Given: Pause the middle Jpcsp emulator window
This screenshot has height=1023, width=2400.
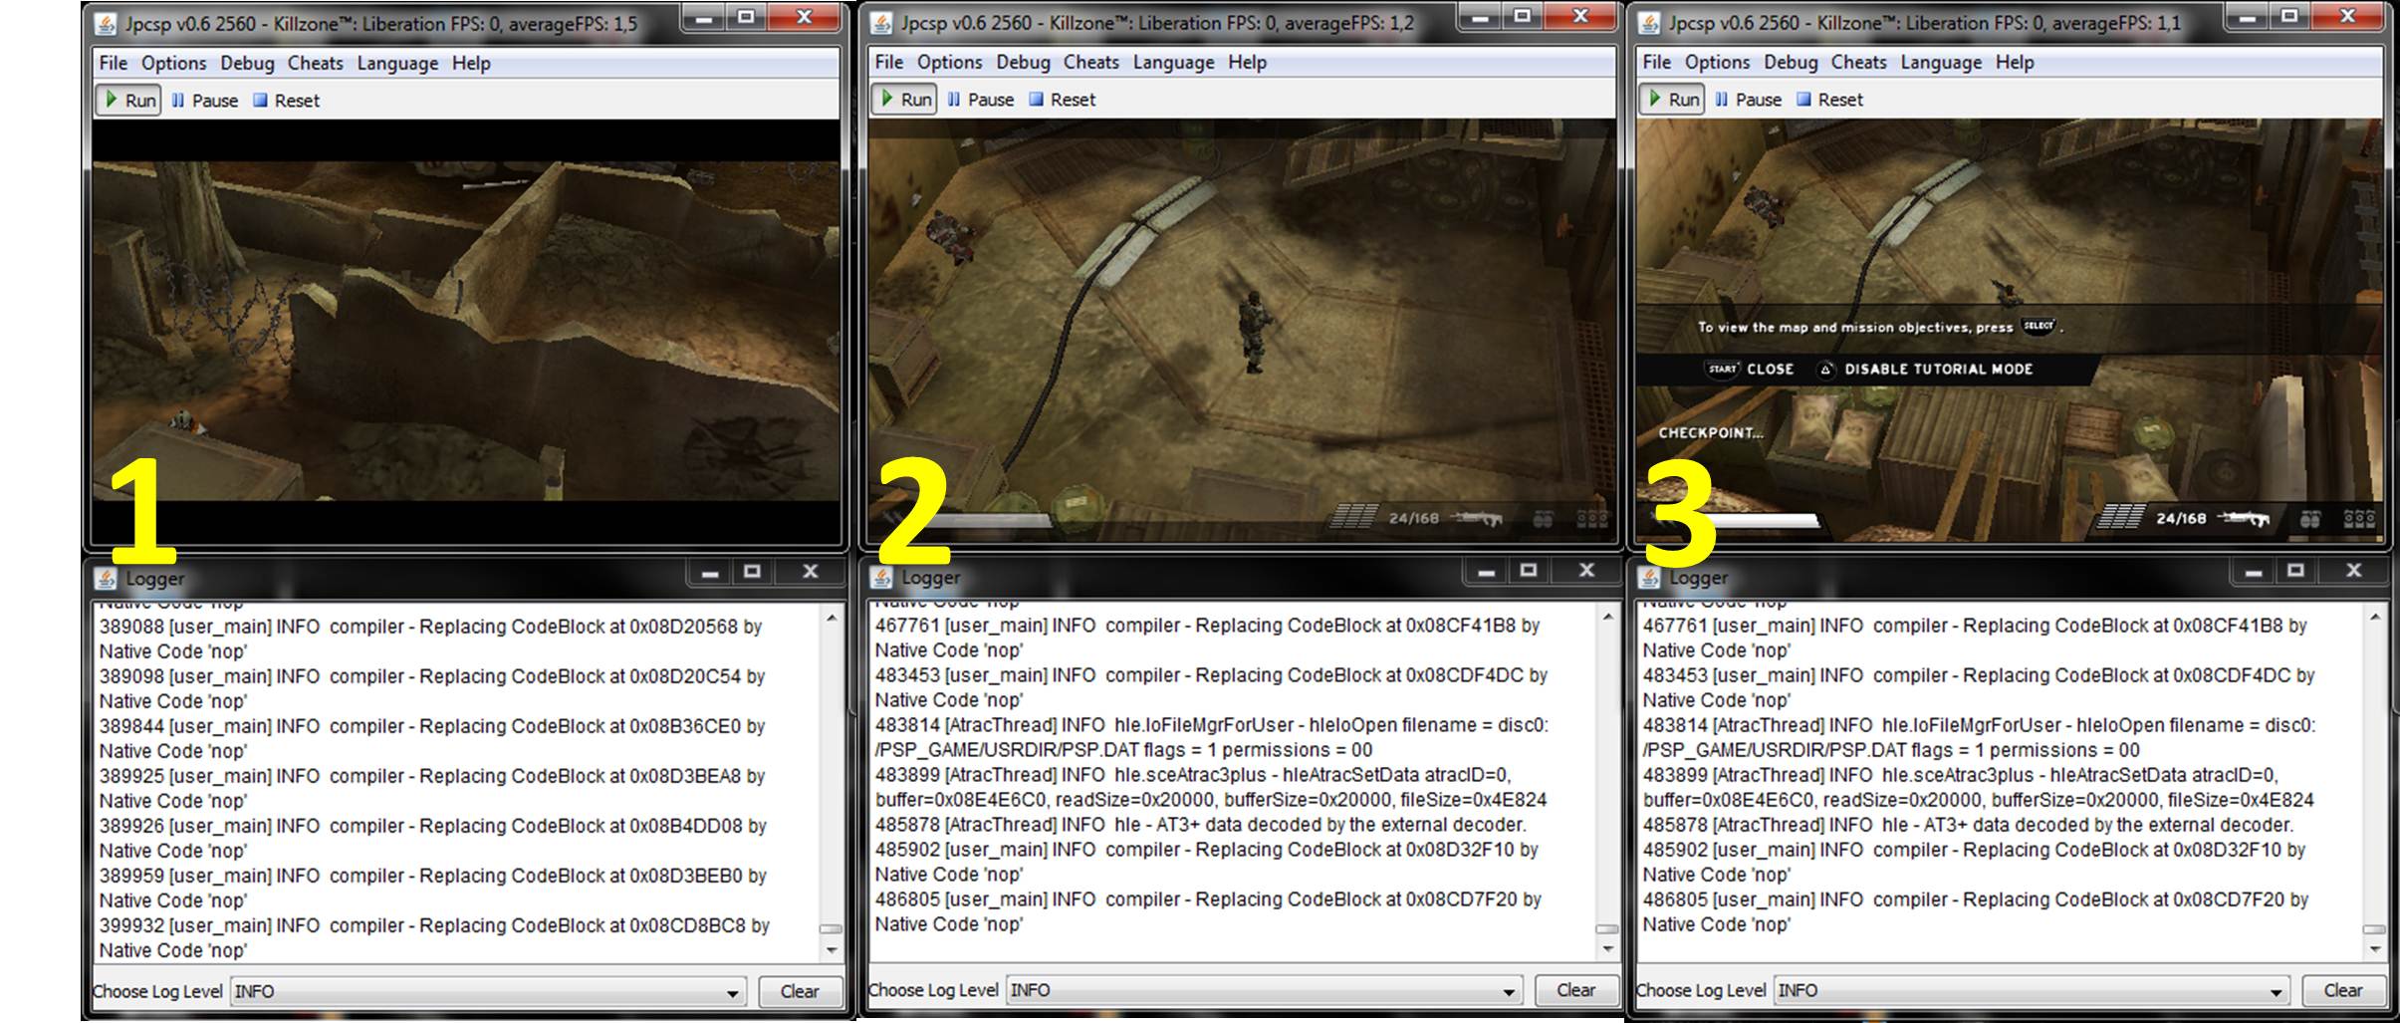Looking at the screenshot, I should coord(981,100).
